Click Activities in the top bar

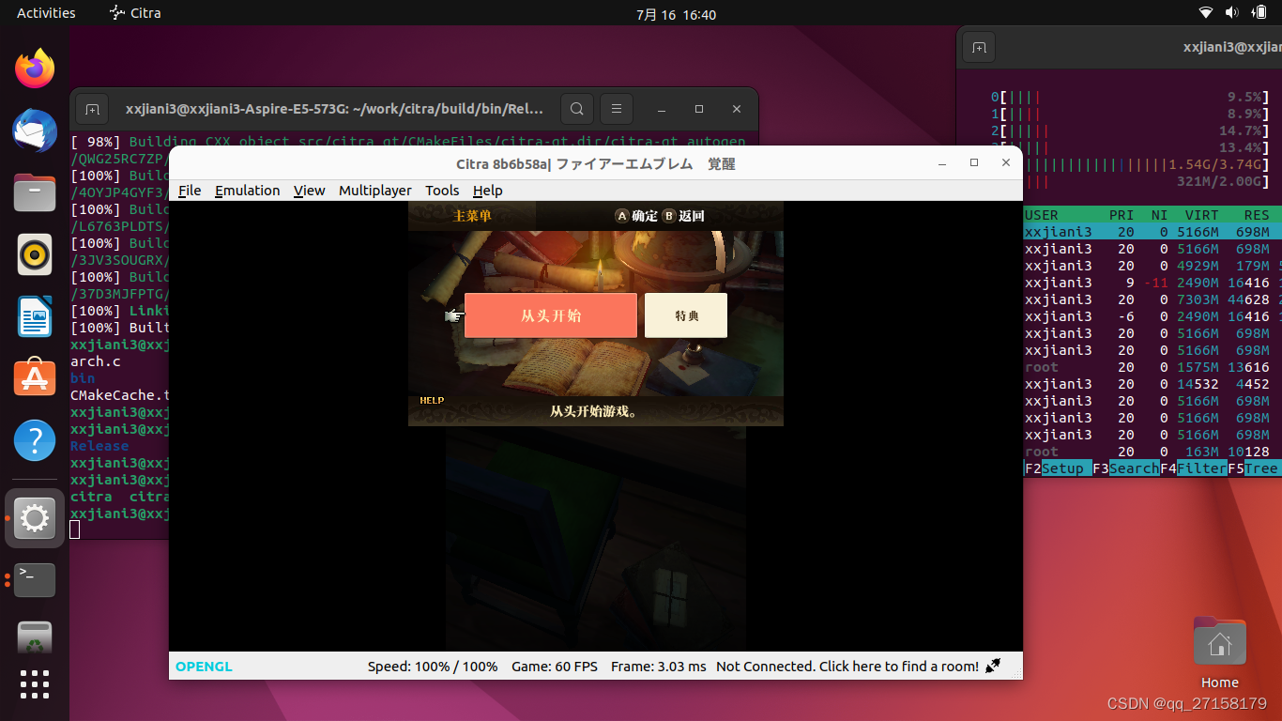click(46, 13)
